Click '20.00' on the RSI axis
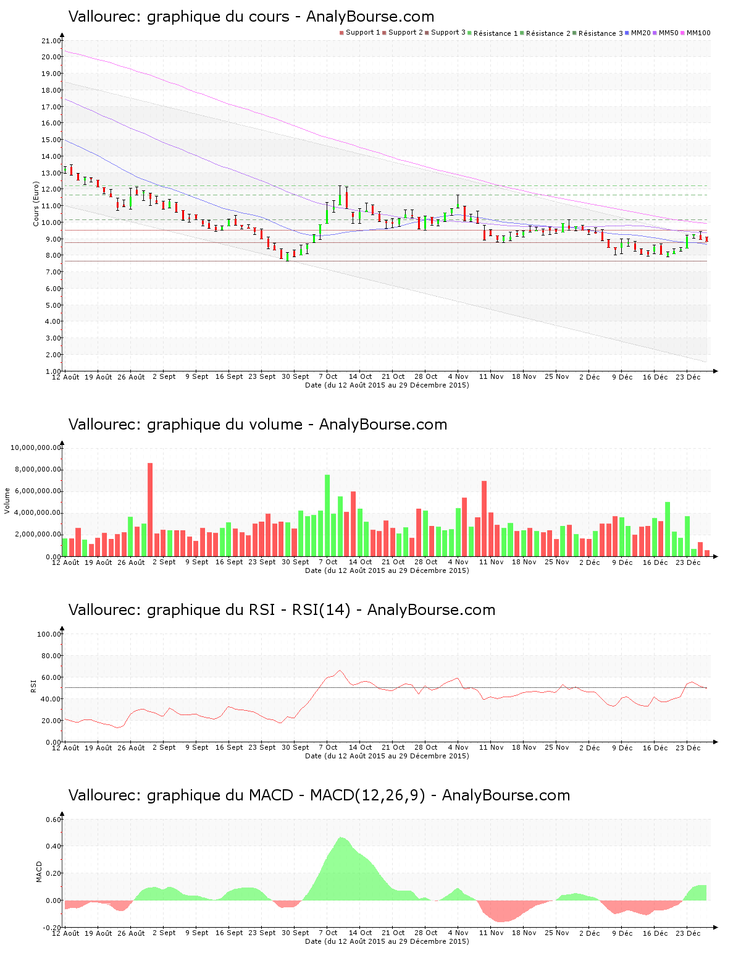741x958 pixels. point(51,721)
